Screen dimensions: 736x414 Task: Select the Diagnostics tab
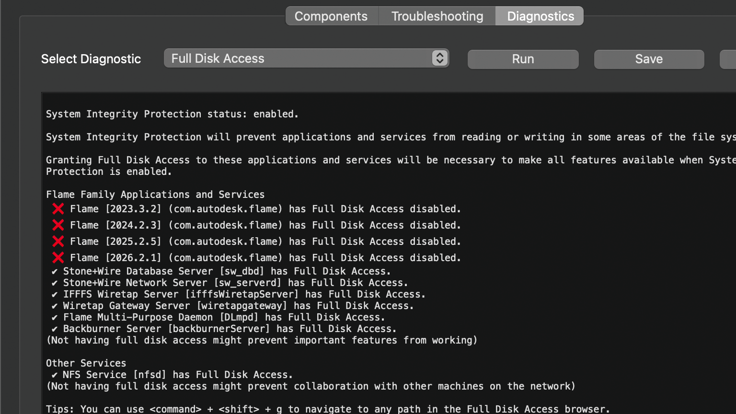[x=540, y=16]
